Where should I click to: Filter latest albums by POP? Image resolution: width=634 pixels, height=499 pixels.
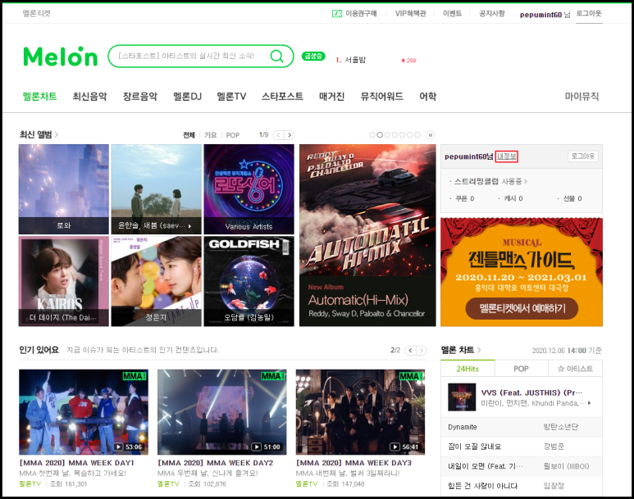click(232, 135)
